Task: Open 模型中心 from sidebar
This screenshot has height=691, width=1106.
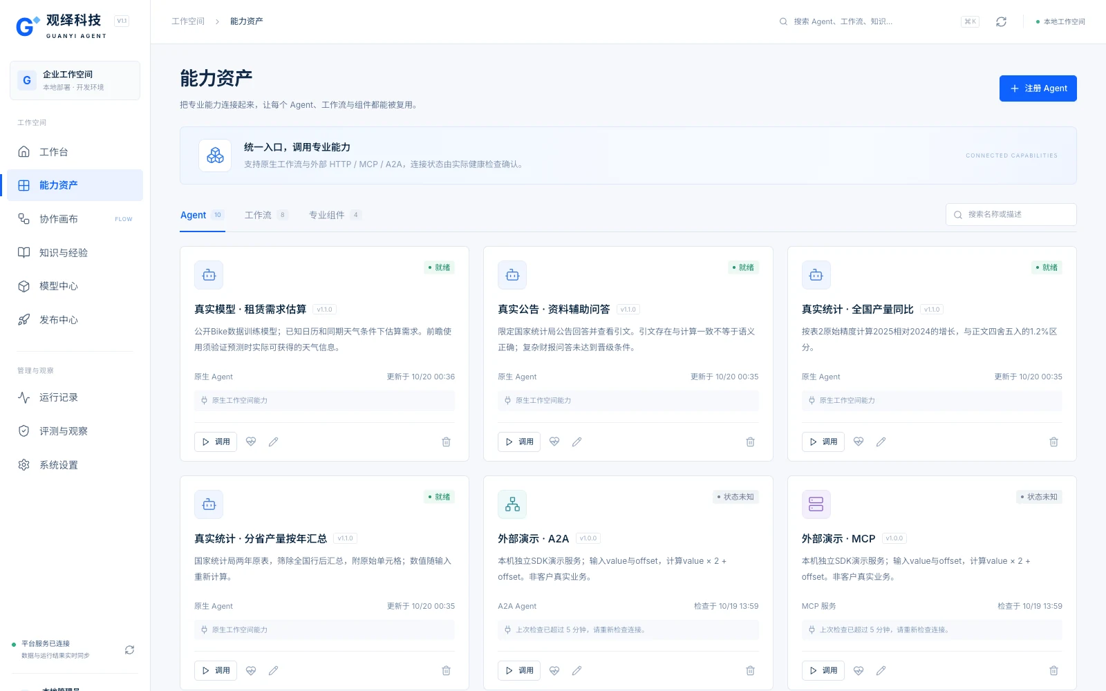Action: click(x=75, y=286)
